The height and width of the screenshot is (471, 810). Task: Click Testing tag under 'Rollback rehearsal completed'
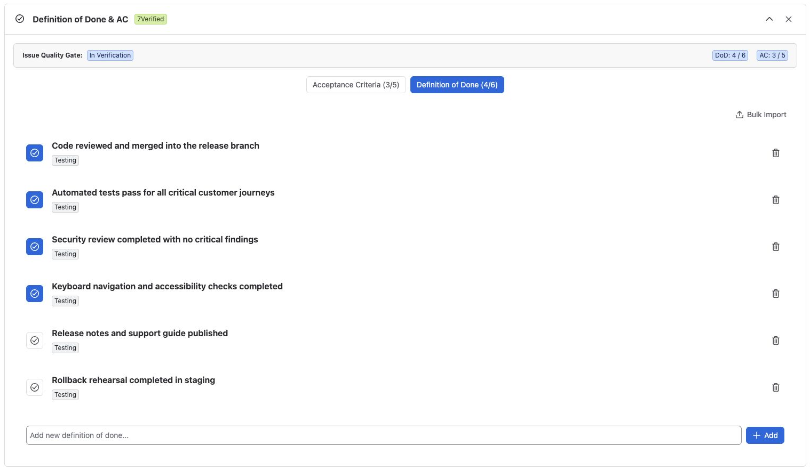point(65,395)
